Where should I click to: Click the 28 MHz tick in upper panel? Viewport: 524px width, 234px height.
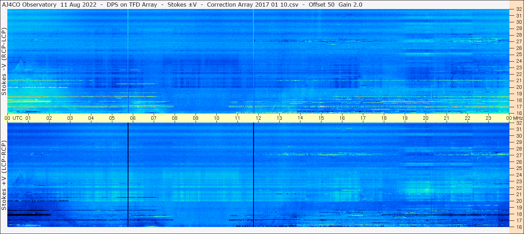519,35
